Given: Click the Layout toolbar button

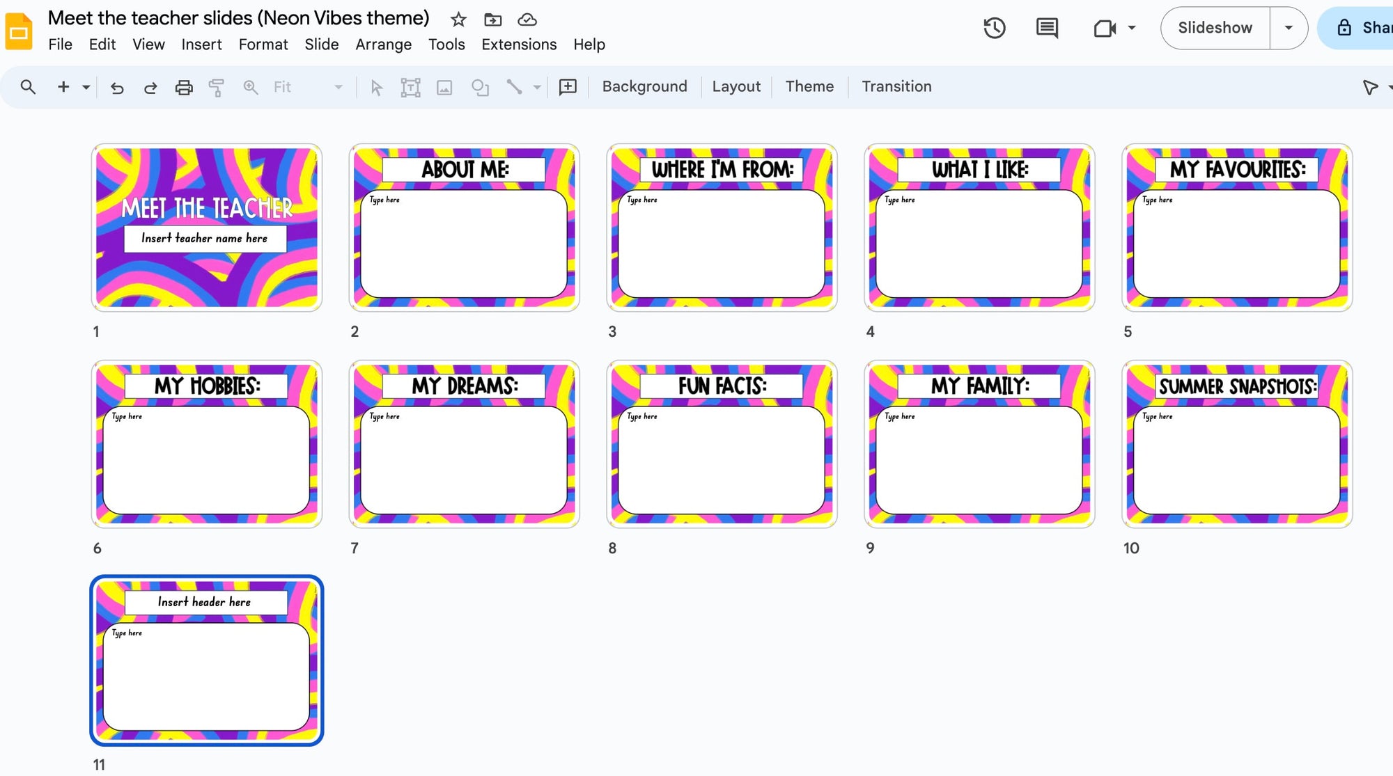Looking at the screenshot, I should 736,86.
